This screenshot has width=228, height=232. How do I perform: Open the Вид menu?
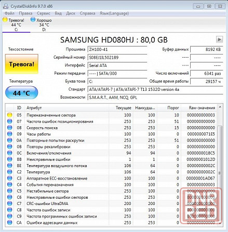(58, 13)
